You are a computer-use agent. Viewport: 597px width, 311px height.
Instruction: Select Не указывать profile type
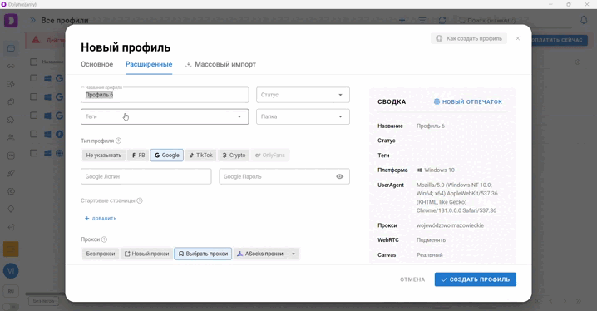point(104,155)
